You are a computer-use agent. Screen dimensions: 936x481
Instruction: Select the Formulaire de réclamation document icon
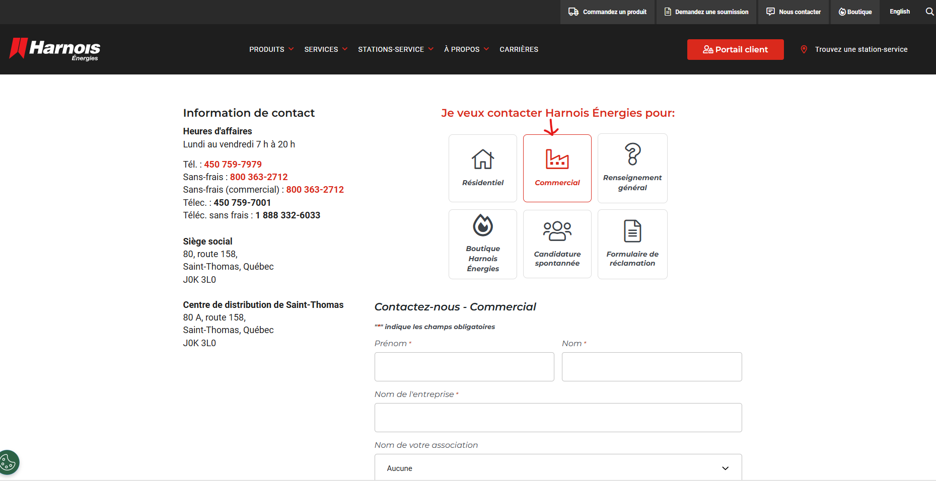632,231
